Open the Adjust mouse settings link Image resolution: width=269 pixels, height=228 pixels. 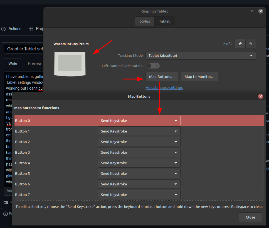[x=164, y=87]
